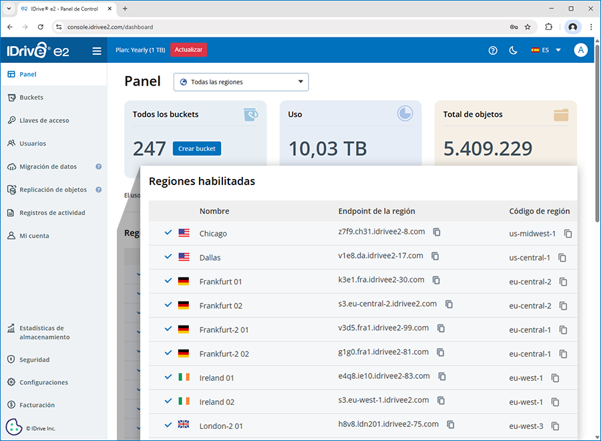Screen dimensions: 601x441
Task: Open Buckets in the sidebar
Action: (31, 98)
